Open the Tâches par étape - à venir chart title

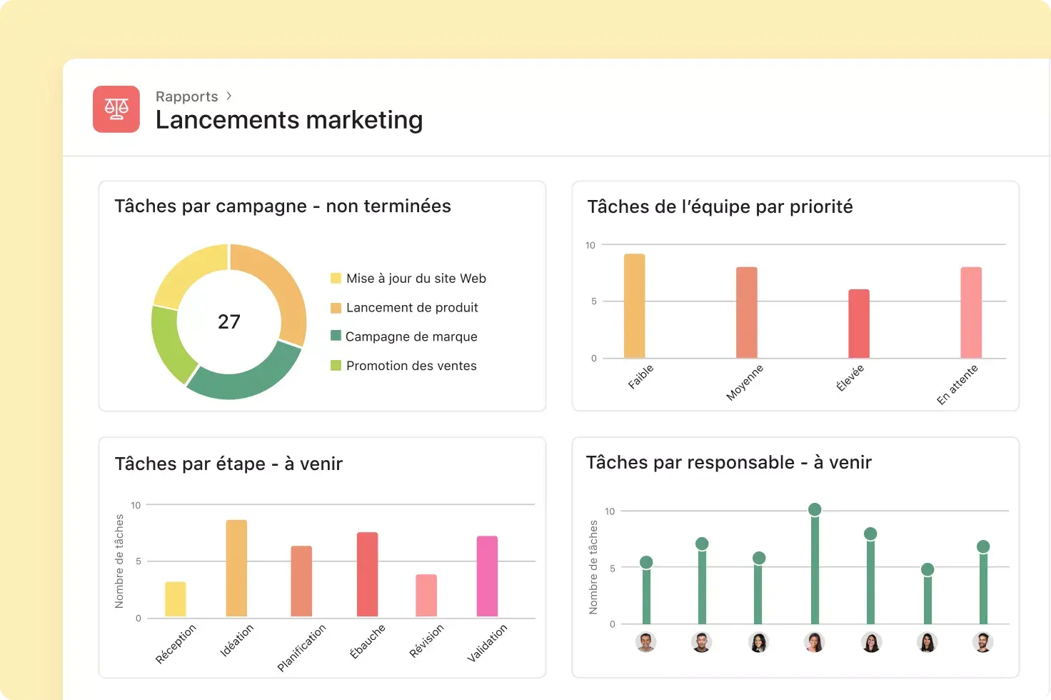tap(228, 464)
